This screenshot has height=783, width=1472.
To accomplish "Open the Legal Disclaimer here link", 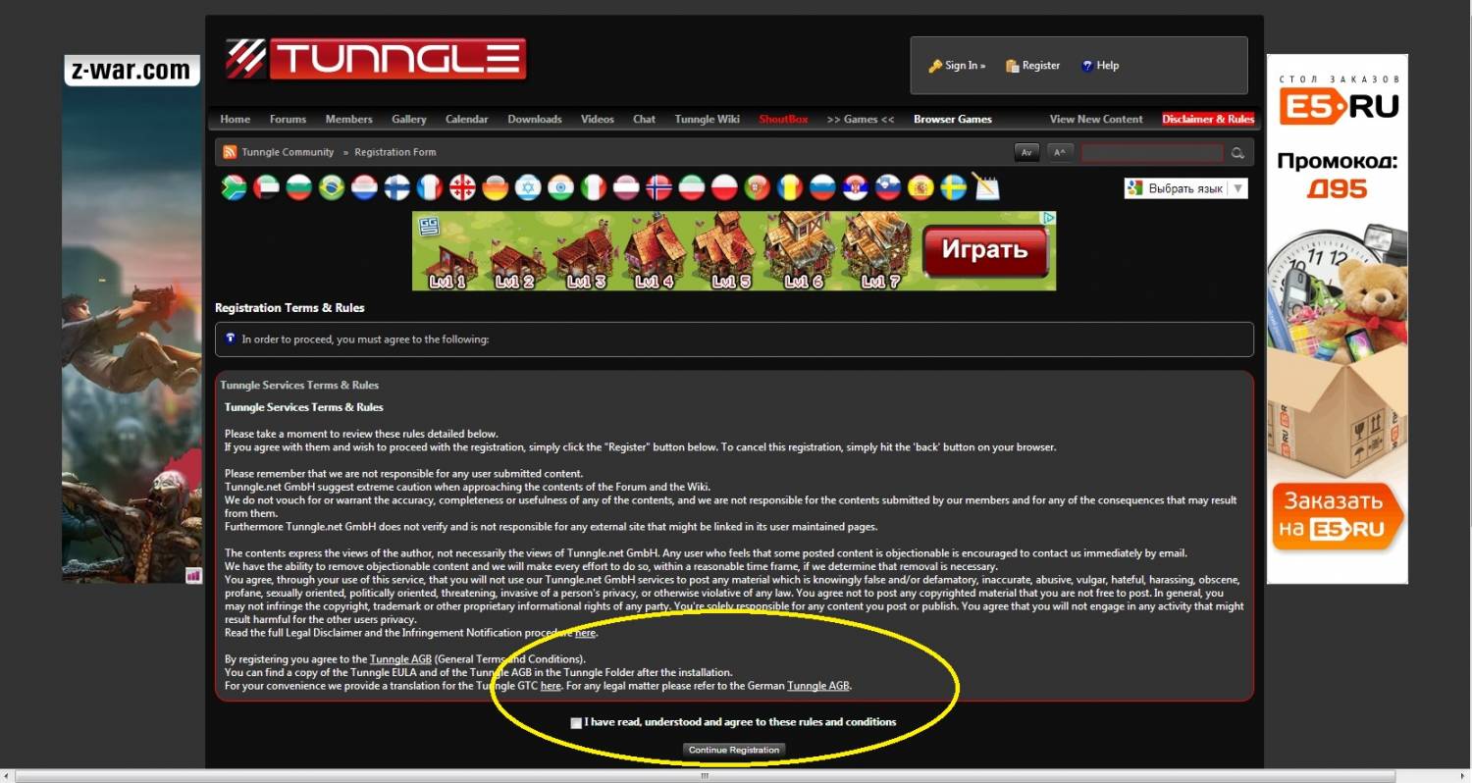I will tap(585, 633).
